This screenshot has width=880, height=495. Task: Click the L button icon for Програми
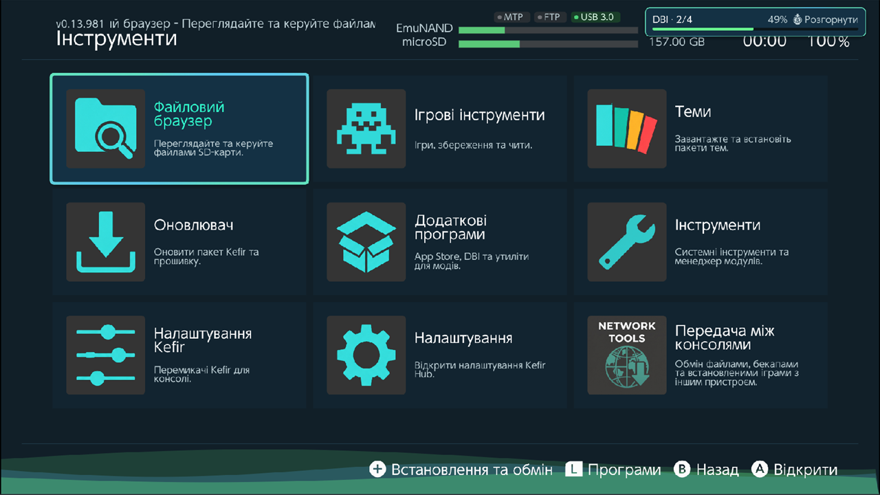coord(574,470)
